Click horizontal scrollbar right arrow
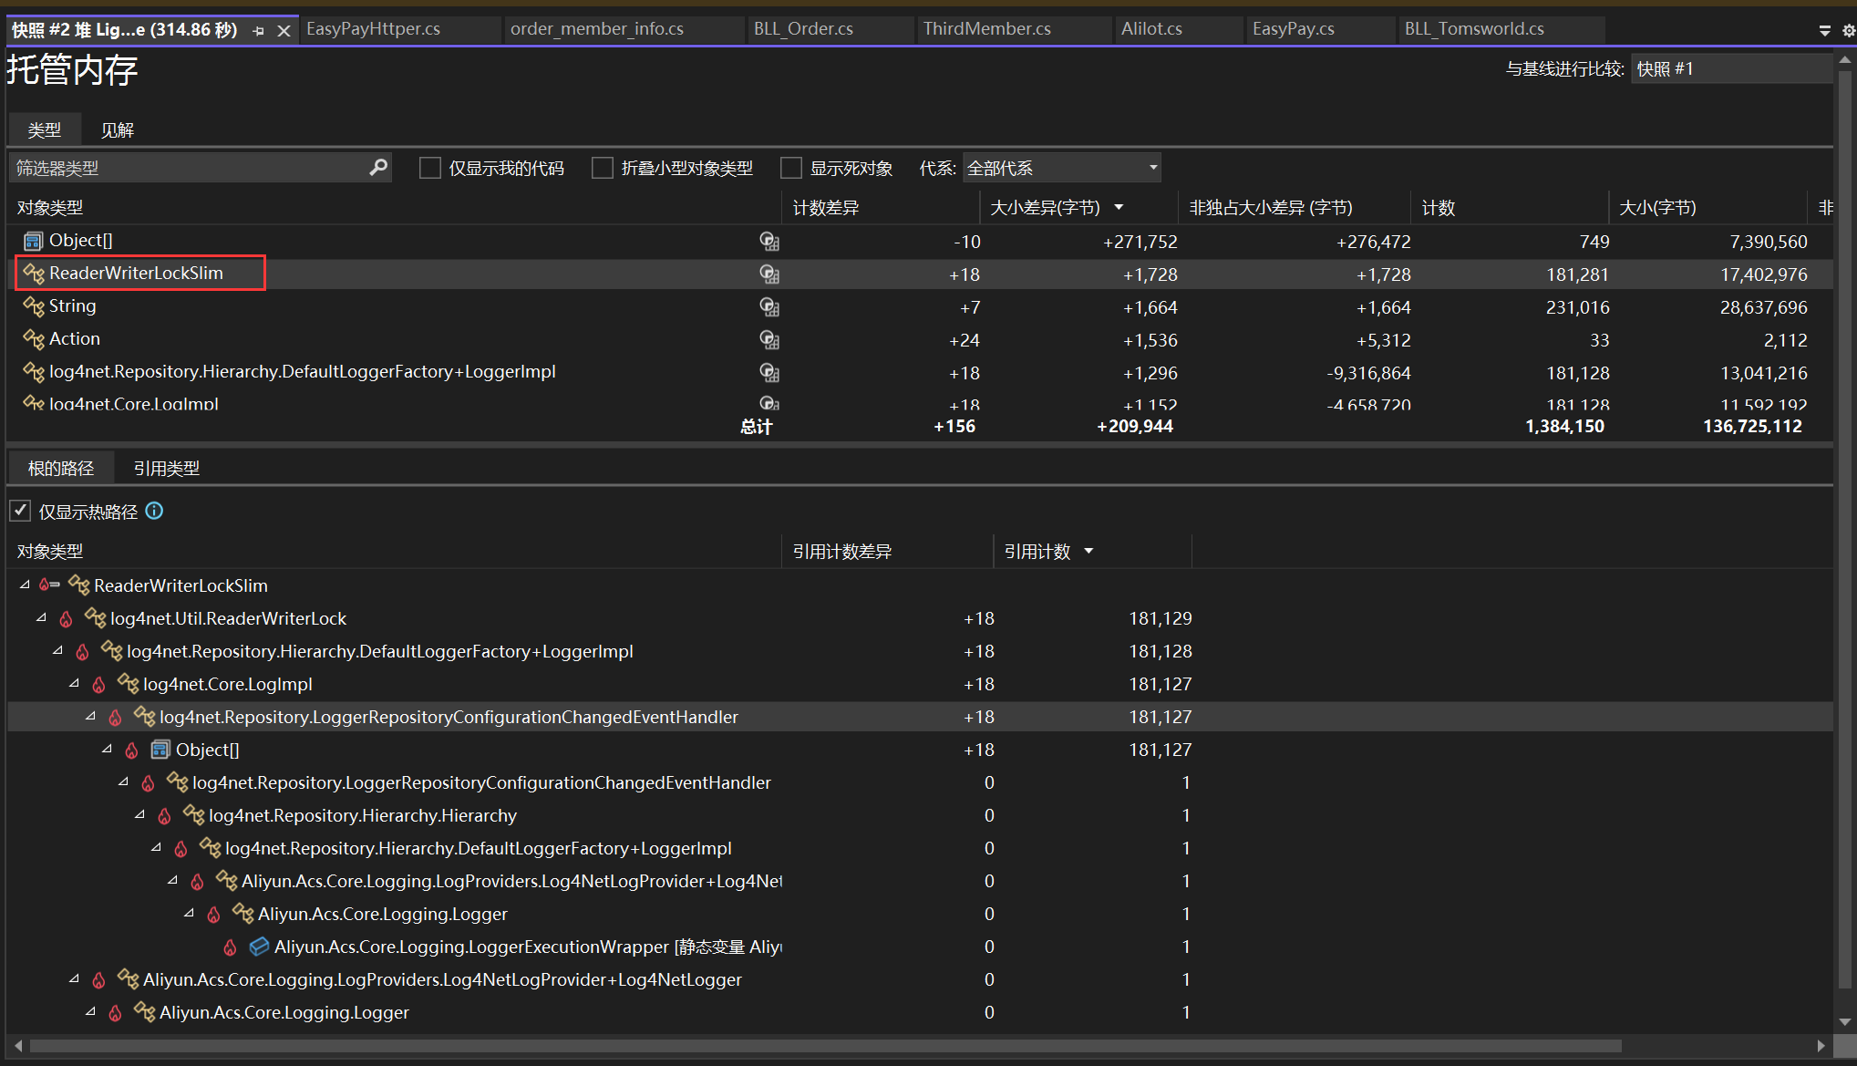Screen dimensions: 1857x1066 click(x=1821, y=1046)
